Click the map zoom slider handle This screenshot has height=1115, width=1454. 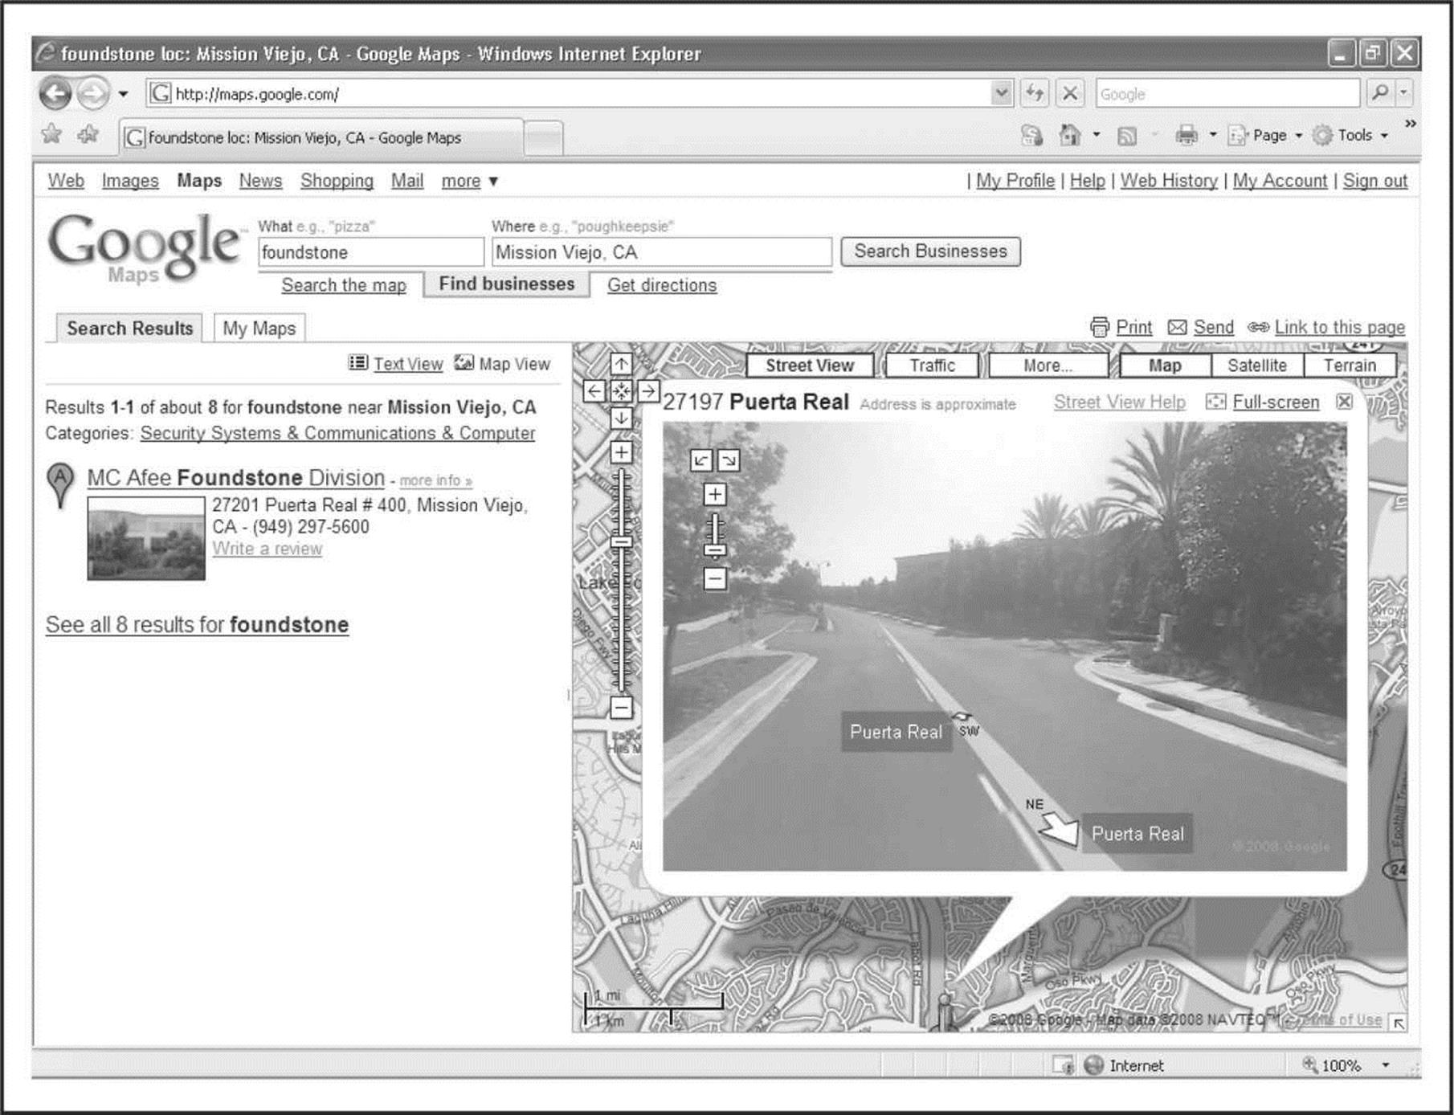(621, 541)
